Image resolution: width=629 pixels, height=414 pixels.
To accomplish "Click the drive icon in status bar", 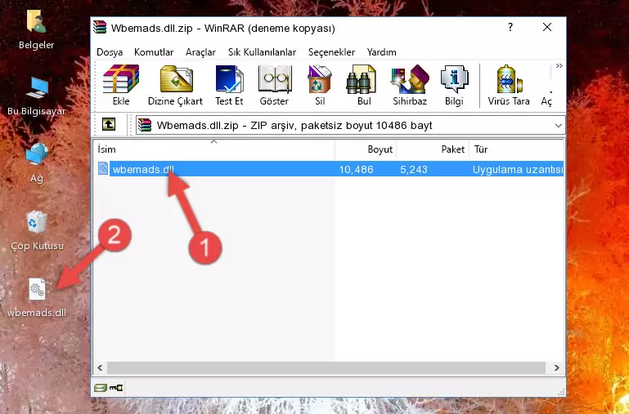I will click(x=101, y=388).
